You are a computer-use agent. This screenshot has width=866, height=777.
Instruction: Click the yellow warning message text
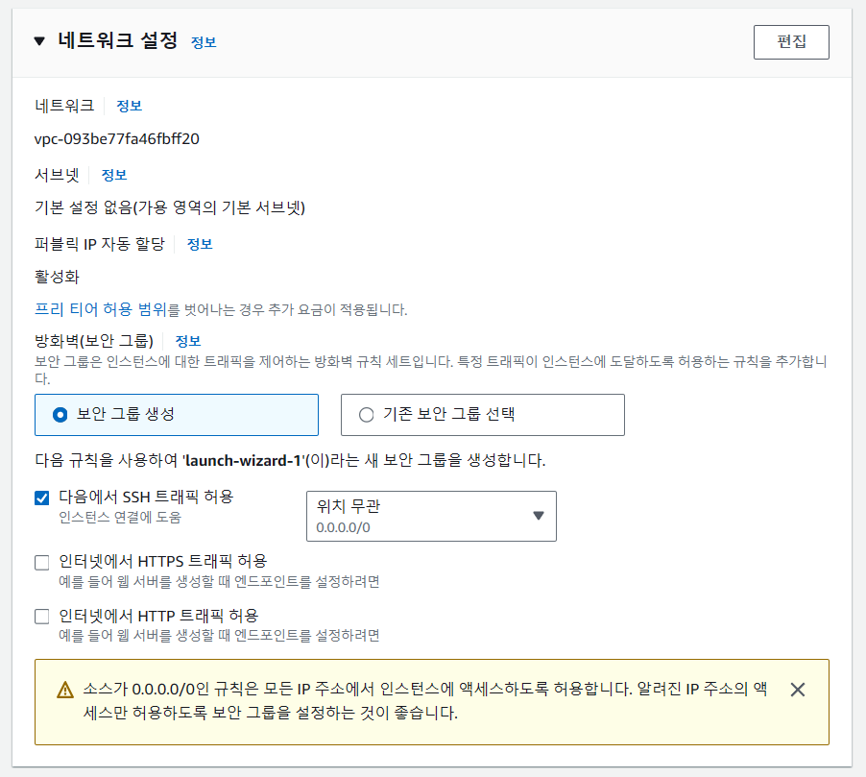(x=425, y=701)
